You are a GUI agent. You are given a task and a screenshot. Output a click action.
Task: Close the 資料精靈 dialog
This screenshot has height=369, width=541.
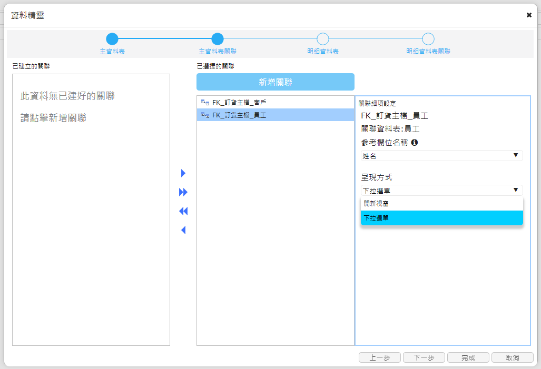pos(529,15)
